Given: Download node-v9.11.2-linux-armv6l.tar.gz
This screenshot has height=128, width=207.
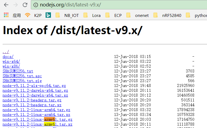Looking at the screenshot, I should tap(38, 119).
